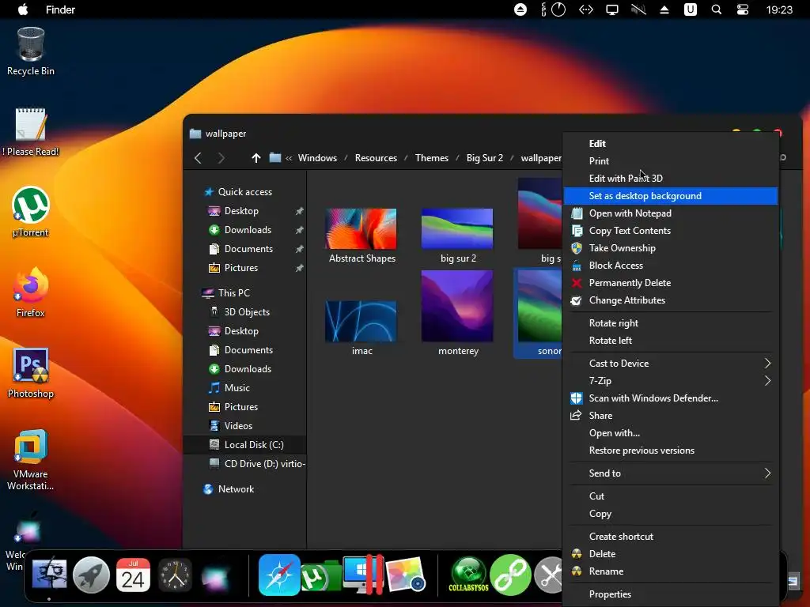The width and height of the screenshot is (810, 607).
Task: Click the display monitor icon in menu bar
Action: coord(612,9)
